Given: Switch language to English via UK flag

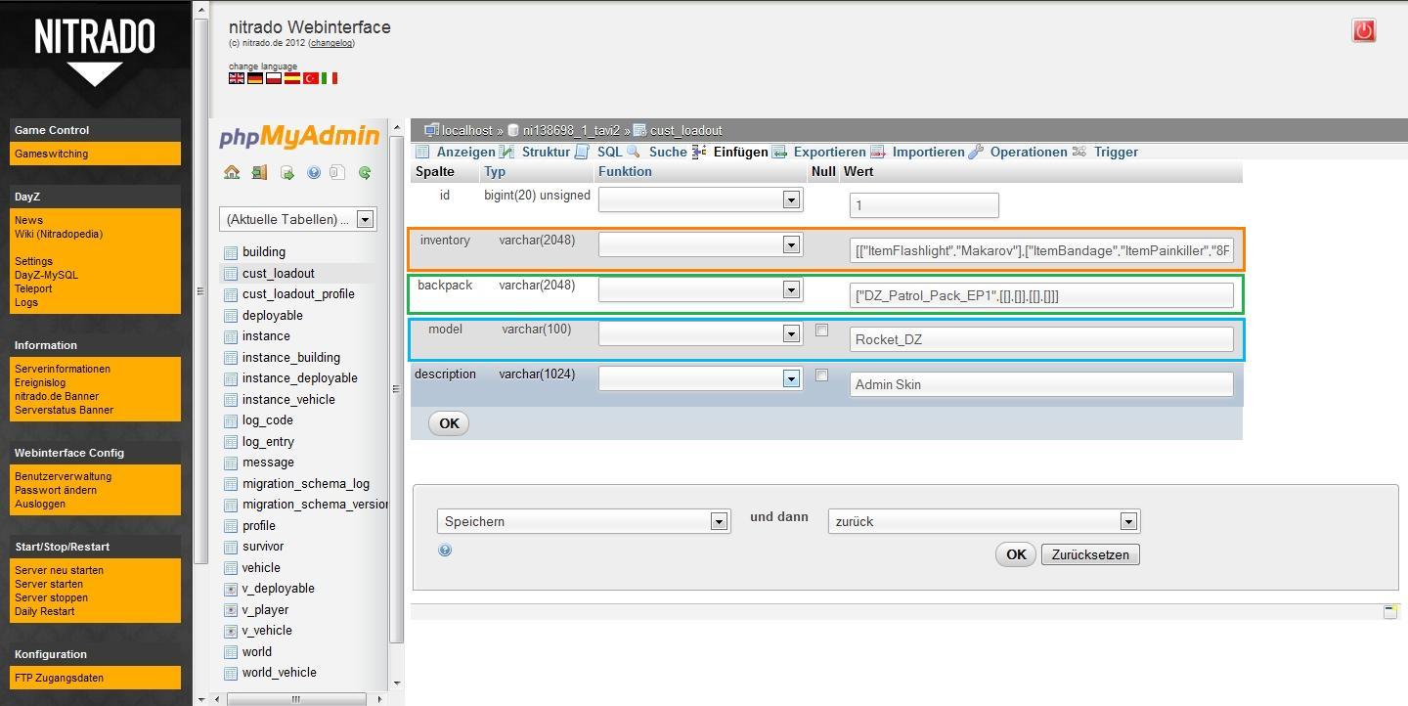Looking at the screenshot, I should (237, 78).
